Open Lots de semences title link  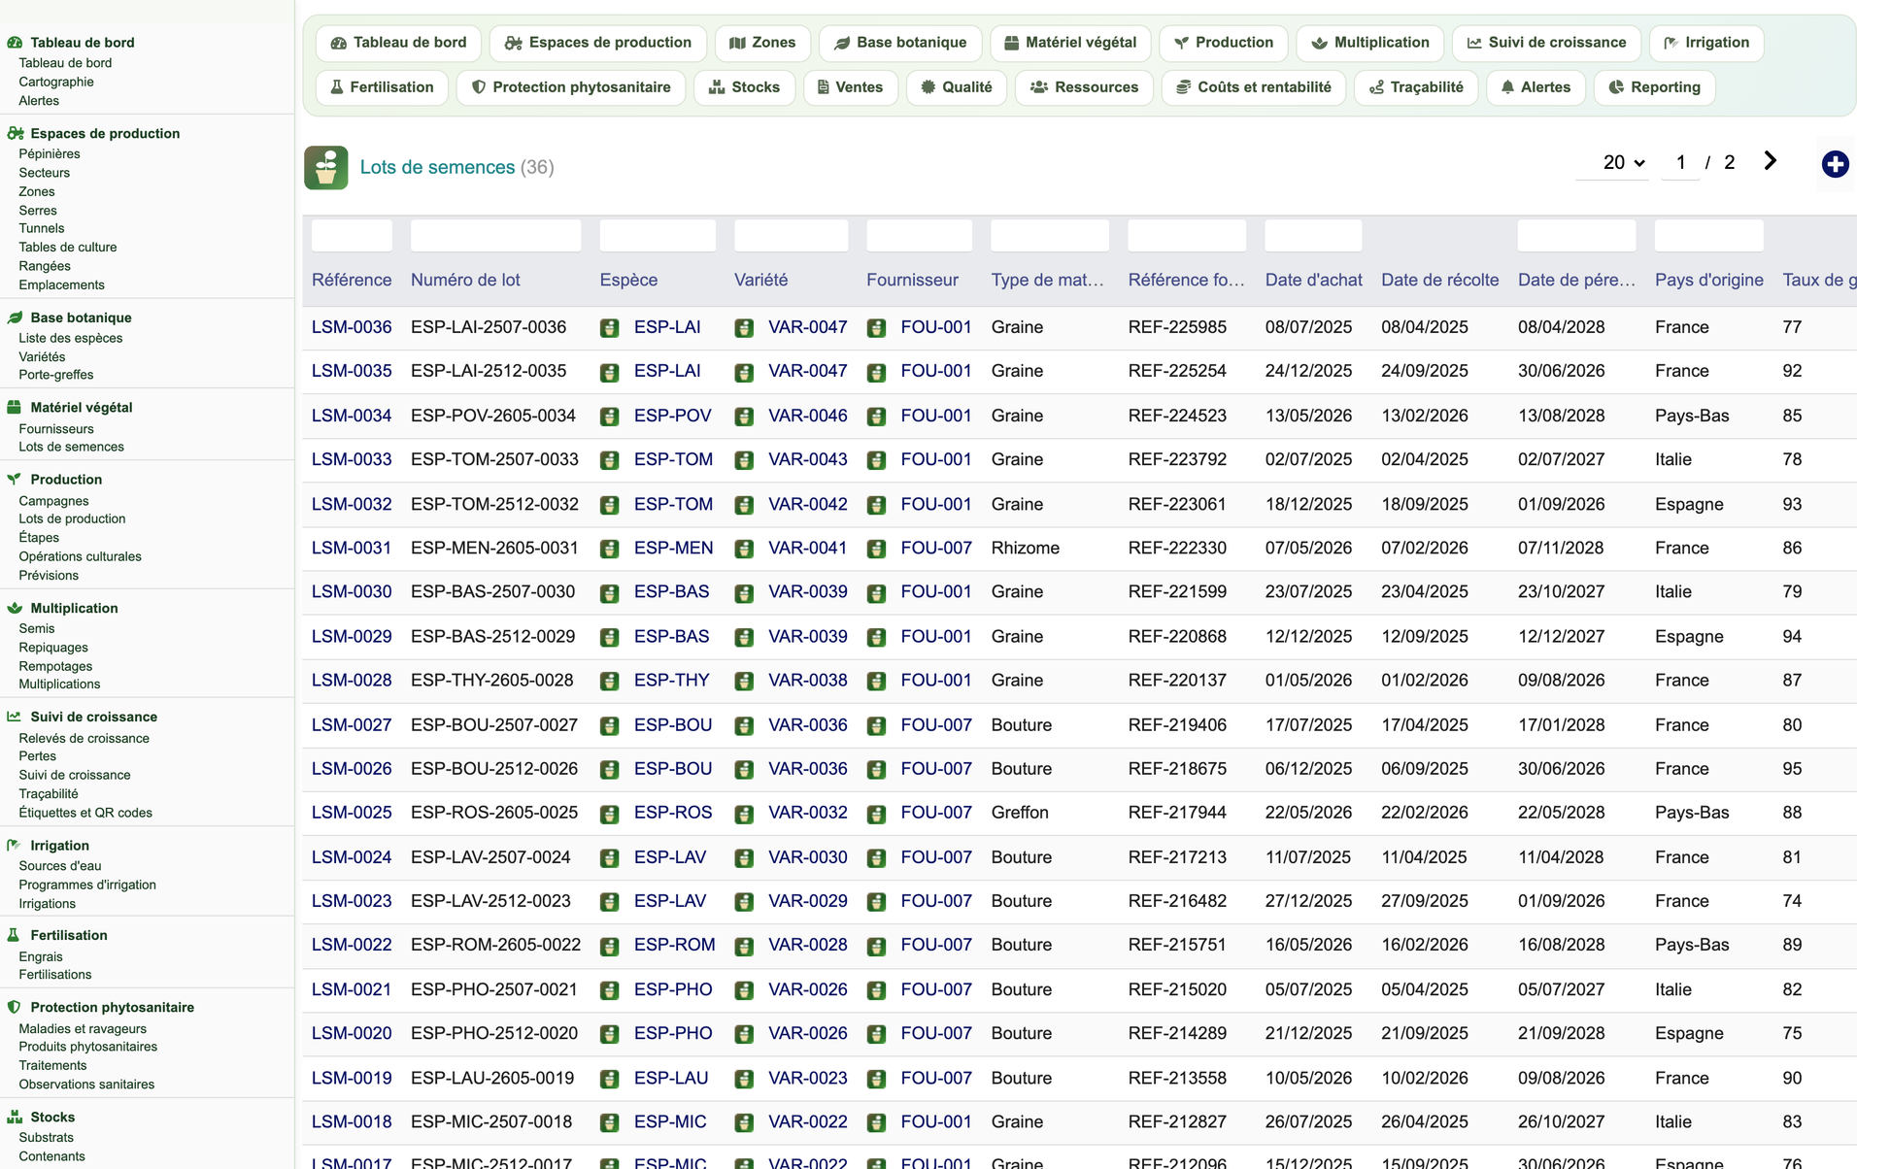click(437, 167)
